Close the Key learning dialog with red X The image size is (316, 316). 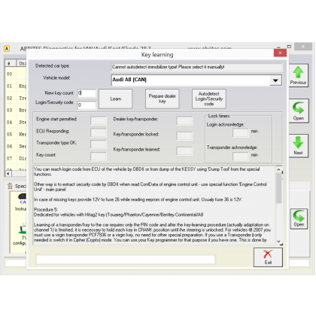click(x=280, y=53)
